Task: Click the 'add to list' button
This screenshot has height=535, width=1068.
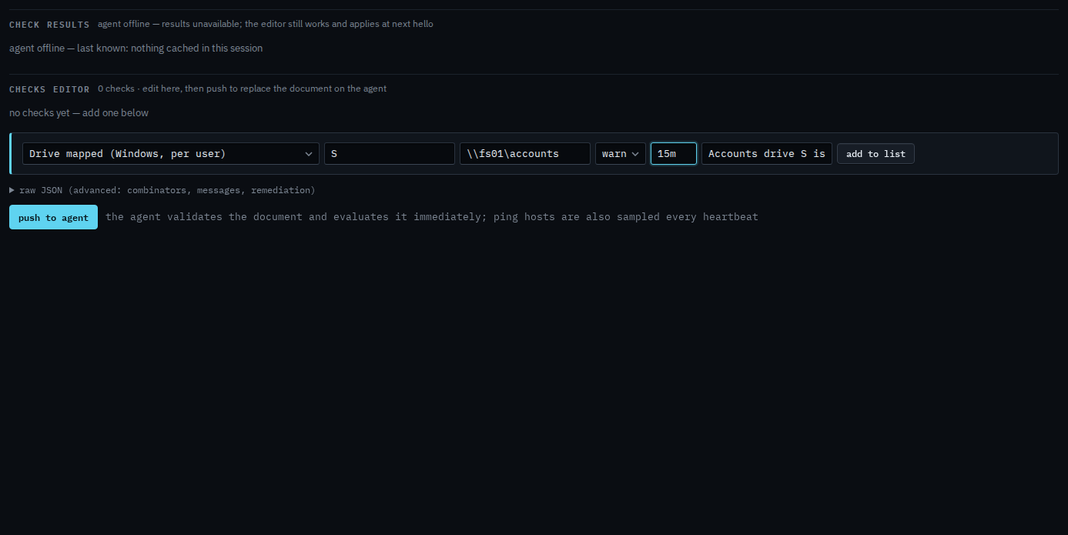Action: [x=875, y=153]
